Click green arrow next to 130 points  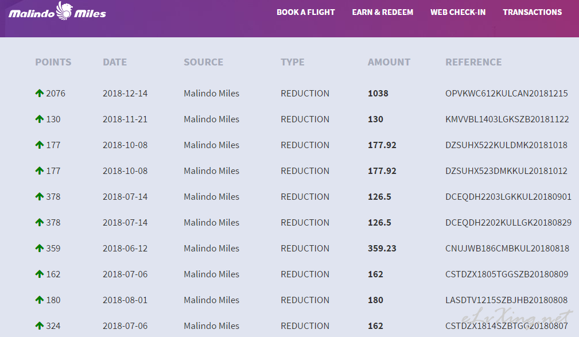[x=40, y=119]
